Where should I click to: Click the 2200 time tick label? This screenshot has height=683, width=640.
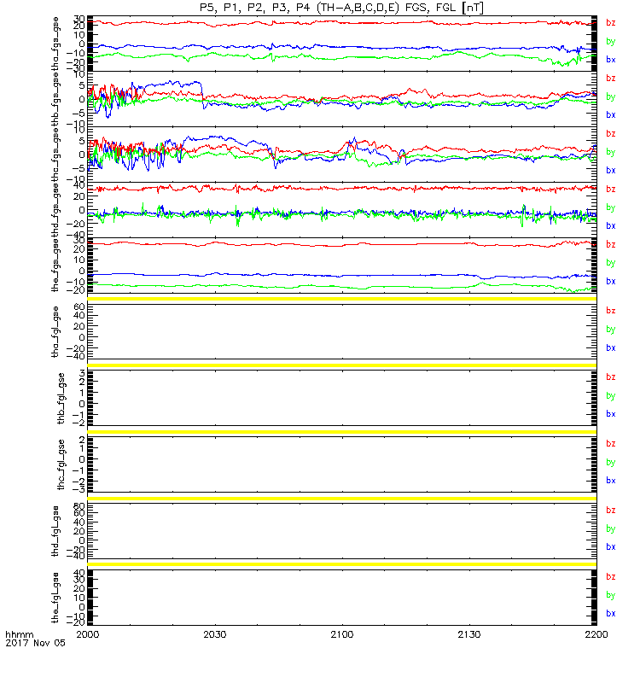tap(596, 634)
